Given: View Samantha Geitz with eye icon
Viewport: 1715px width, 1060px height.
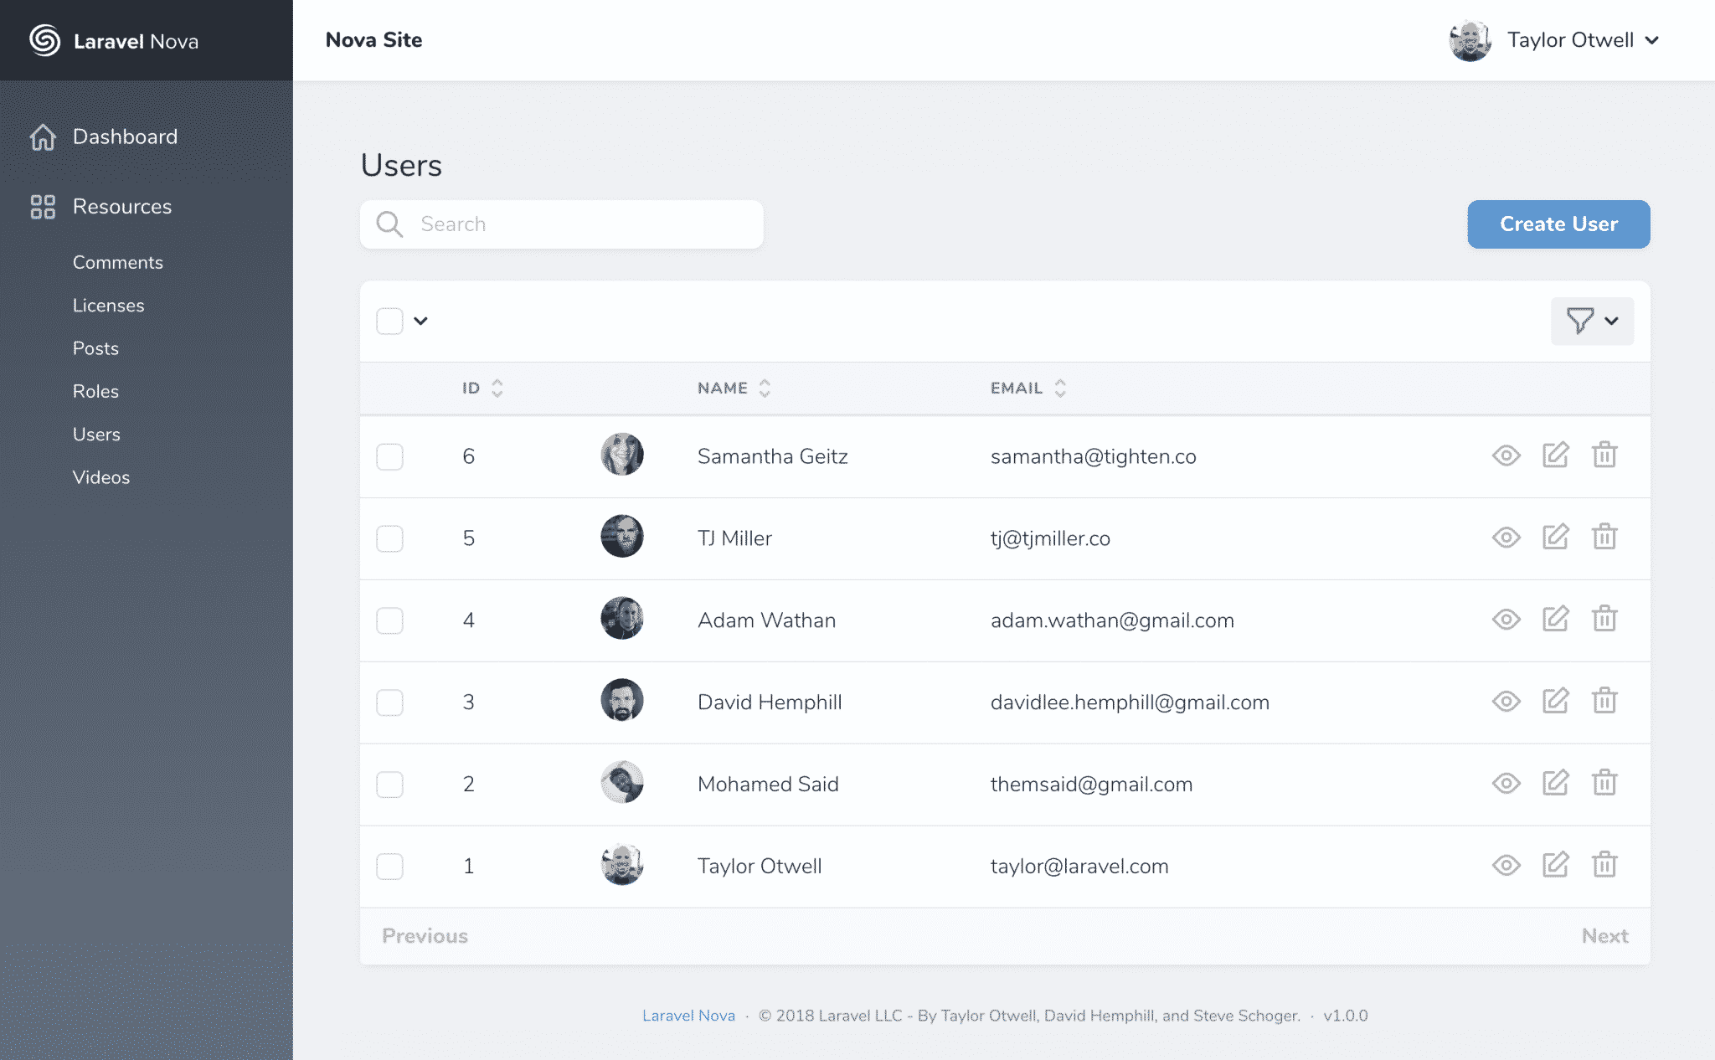Looking at the screenshot, I should 1506,455.
